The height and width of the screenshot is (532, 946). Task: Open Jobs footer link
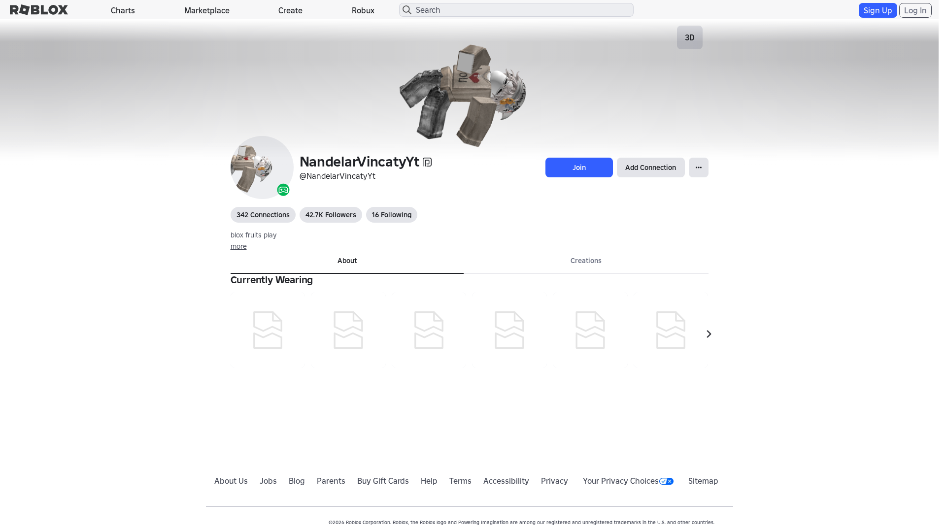tap(268, 481)
